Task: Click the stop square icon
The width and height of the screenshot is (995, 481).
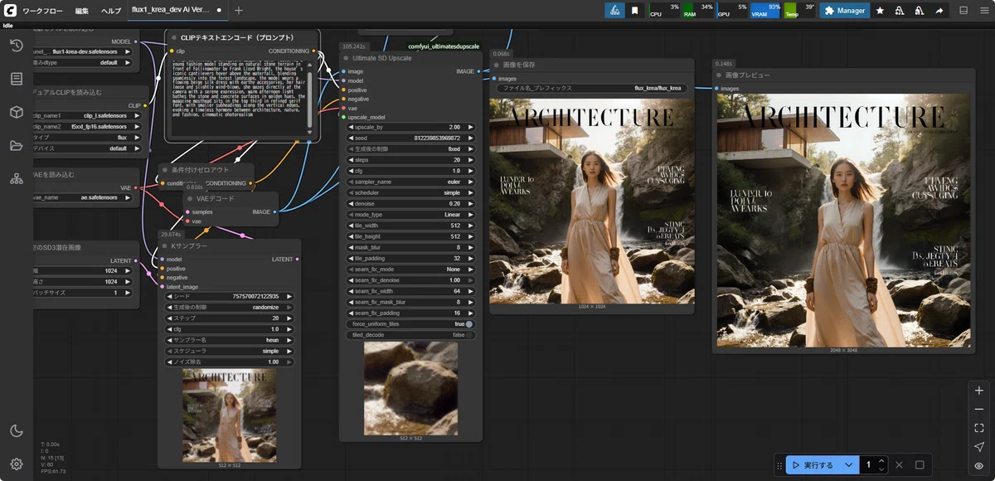Action: coord(920,465)
